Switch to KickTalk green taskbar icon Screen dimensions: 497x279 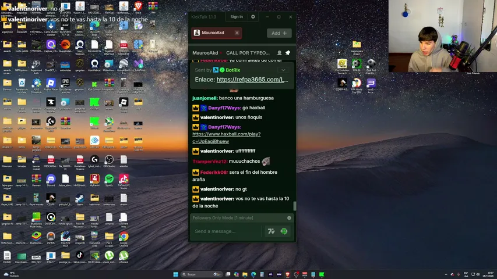pyautogui.click(x=322, y=274)
